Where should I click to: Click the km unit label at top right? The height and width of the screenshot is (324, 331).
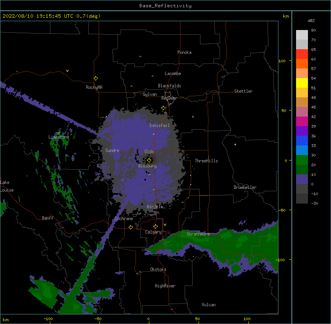tap(286, 16)
